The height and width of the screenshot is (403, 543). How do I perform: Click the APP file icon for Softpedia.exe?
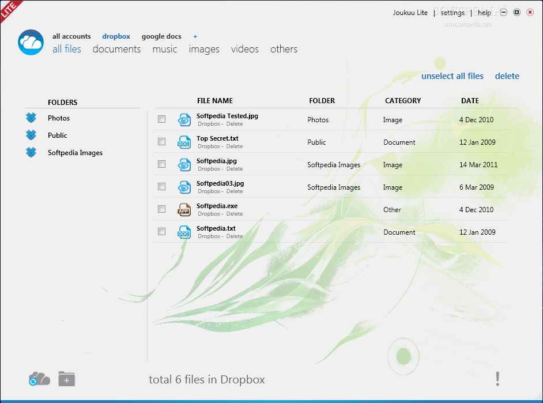click(184, 210)
